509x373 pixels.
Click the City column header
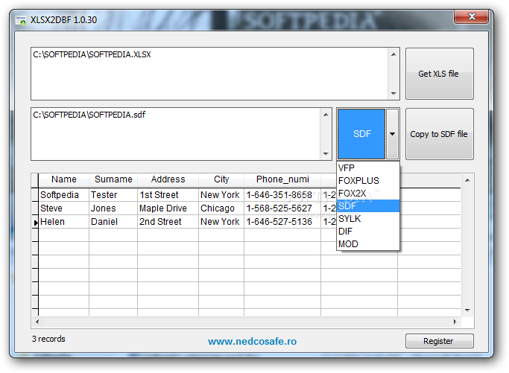click(x=221, y=179)
